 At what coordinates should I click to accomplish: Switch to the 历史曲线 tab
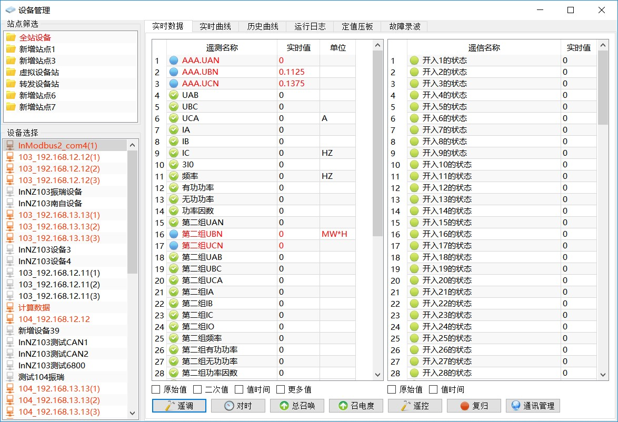(262, 26)
